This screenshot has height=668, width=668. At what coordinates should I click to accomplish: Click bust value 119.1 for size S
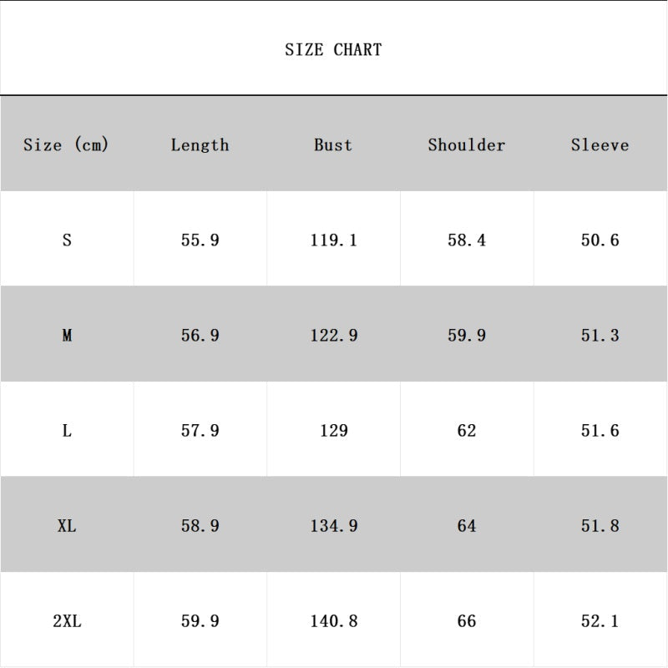coord(333,240)
